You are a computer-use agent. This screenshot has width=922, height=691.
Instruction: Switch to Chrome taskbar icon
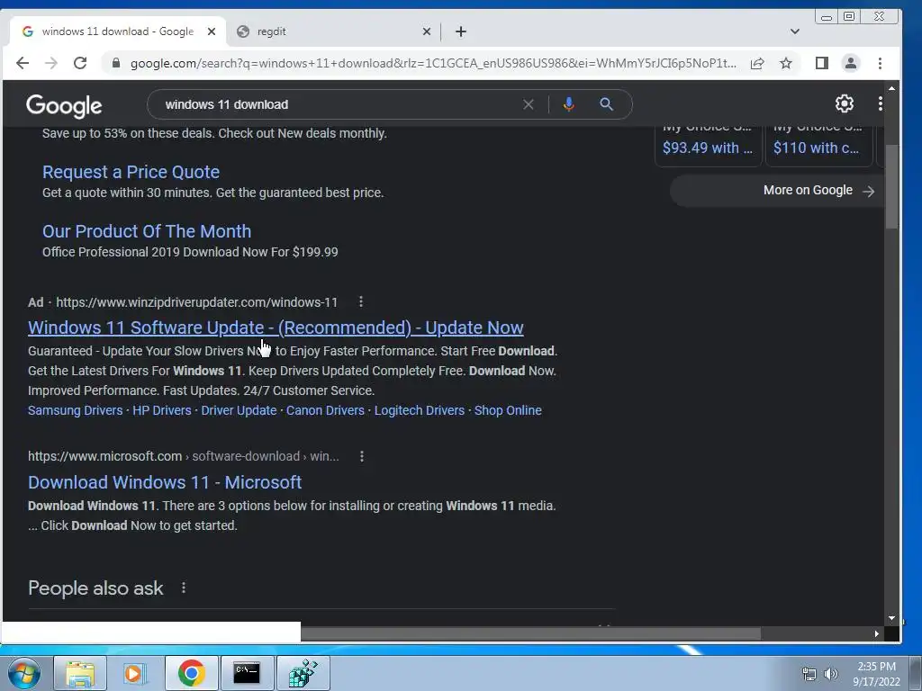(191, 673)
